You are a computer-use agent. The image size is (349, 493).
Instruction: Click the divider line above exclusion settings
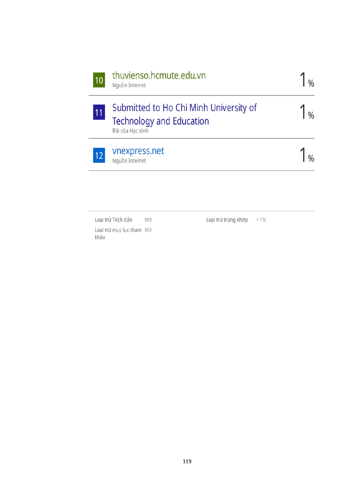click(201, 211)
